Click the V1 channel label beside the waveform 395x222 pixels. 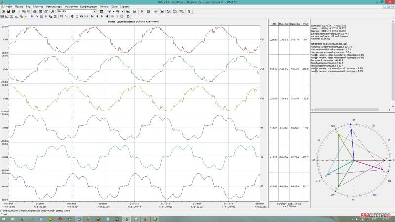263,40
